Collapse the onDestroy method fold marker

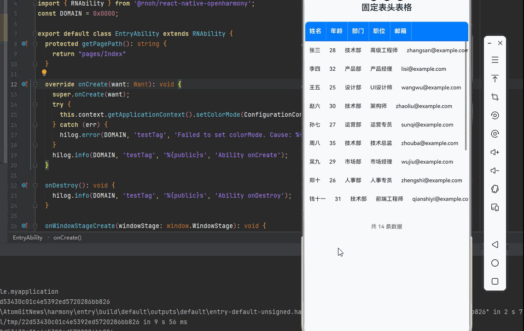tap(35, 185)
